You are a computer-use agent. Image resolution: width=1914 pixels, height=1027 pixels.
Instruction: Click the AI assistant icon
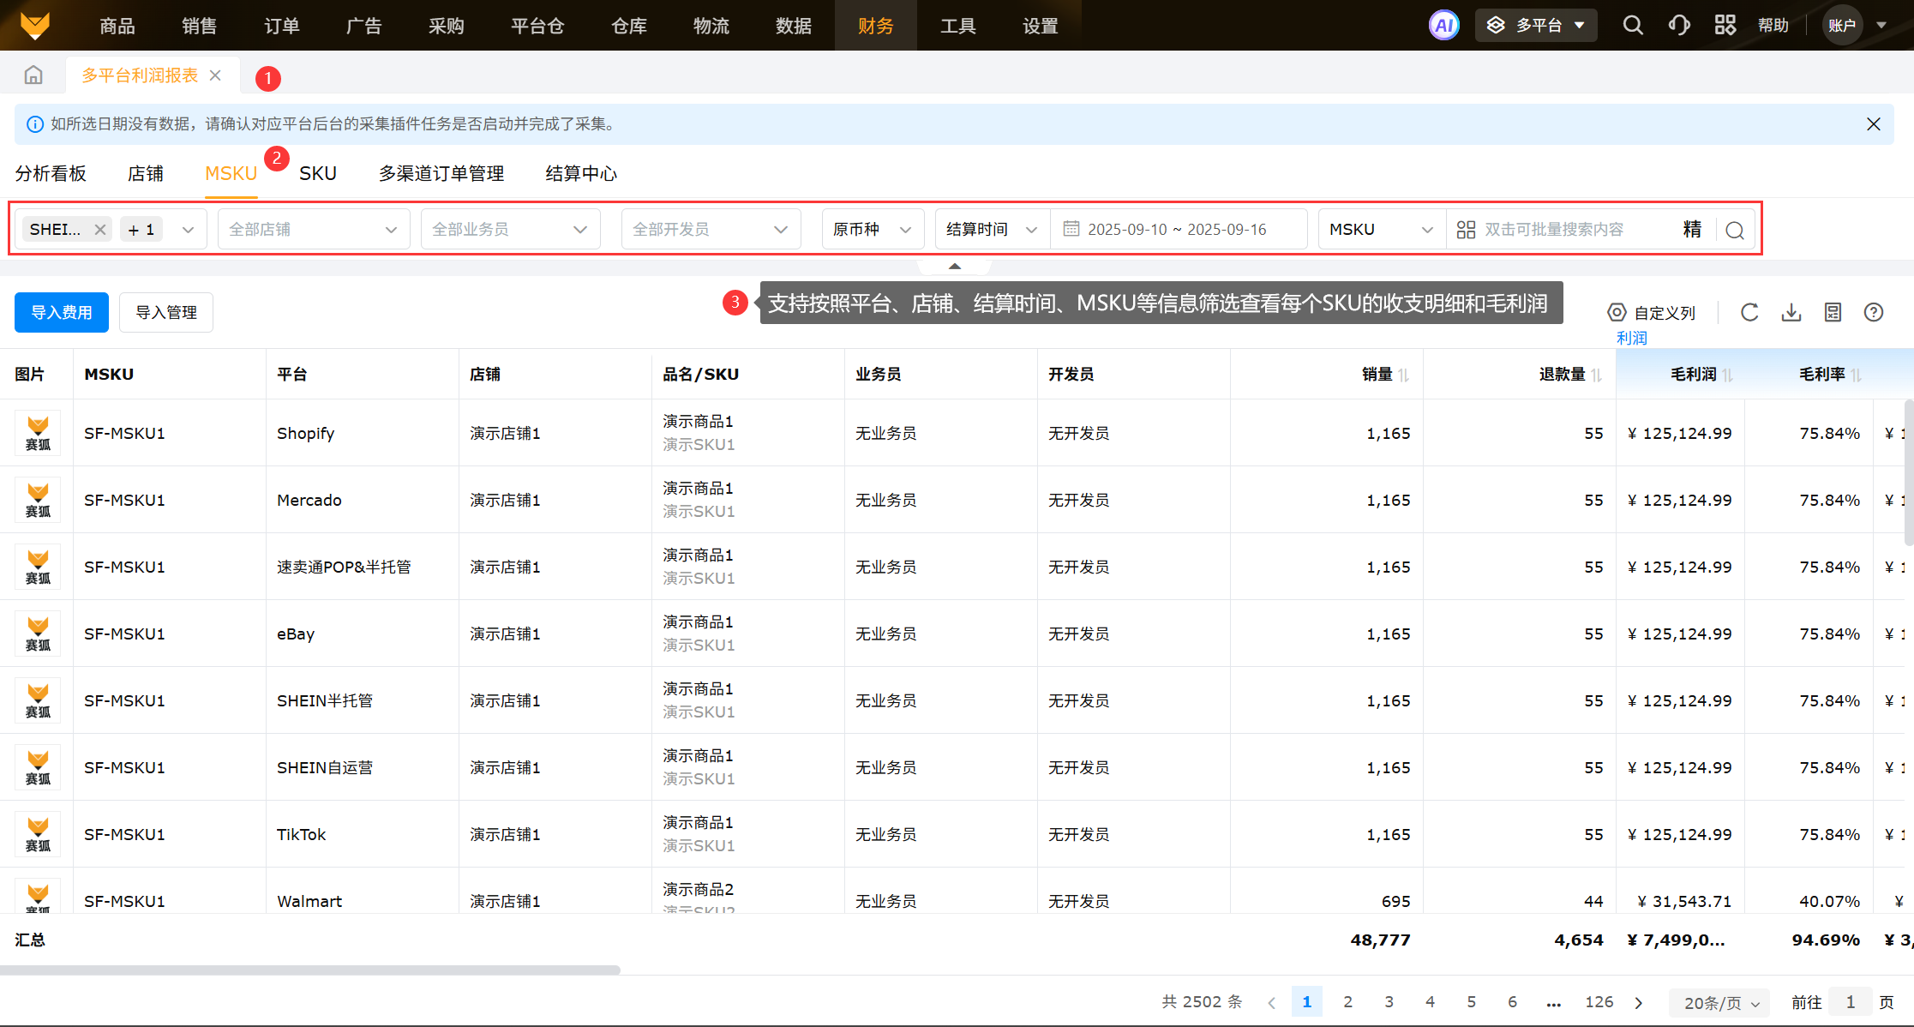click(1443, 25)
